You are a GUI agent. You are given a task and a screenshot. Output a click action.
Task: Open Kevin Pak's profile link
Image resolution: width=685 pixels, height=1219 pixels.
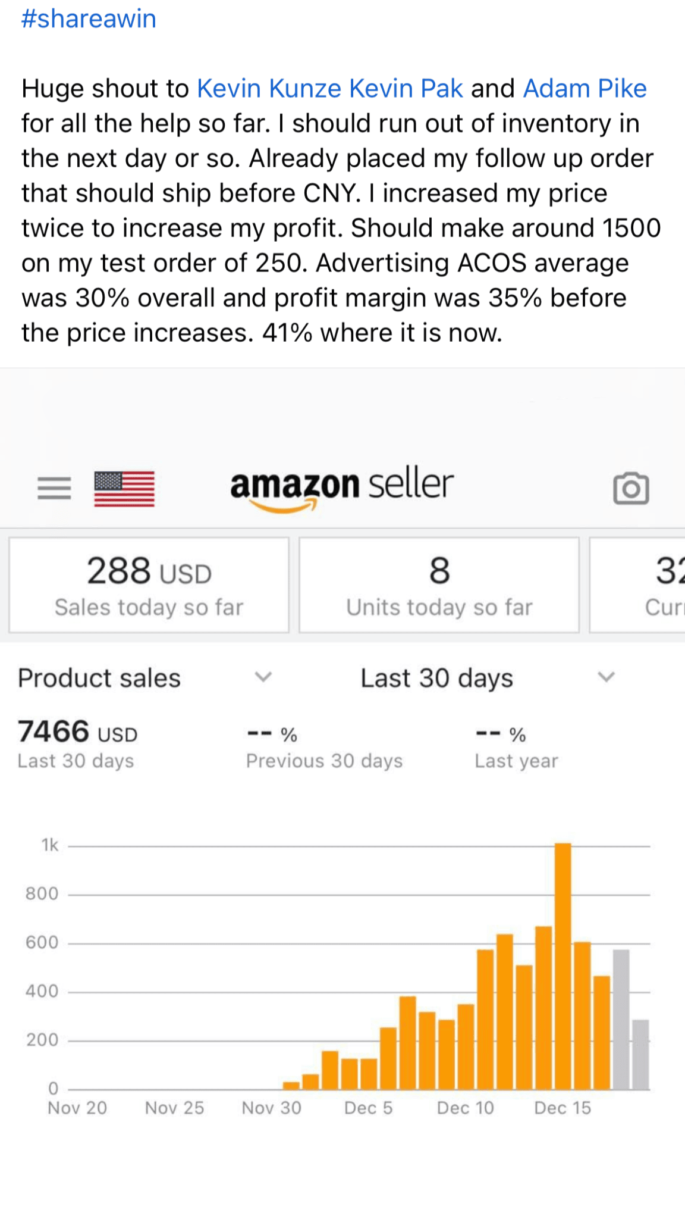(406, 89)
